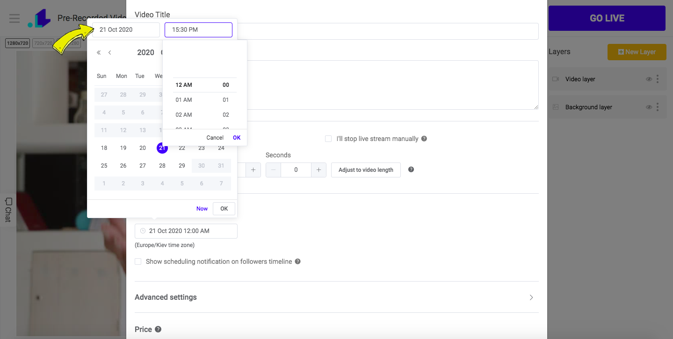Select the 1280x720 resolution

(x=18, y=43)
